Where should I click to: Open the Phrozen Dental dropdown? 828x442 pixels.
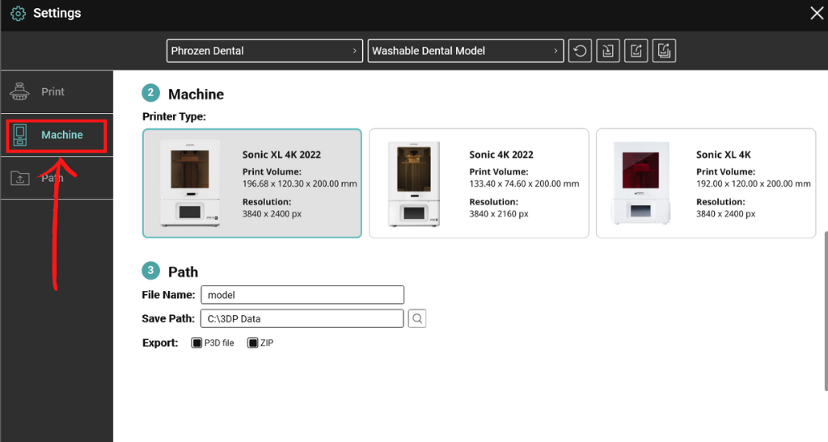pos(264,51)
